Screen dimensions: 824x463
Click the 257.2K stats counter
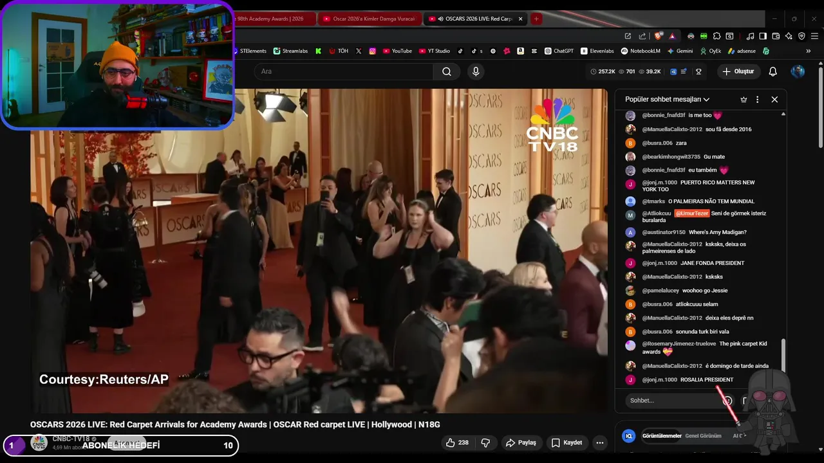(602, 71)
